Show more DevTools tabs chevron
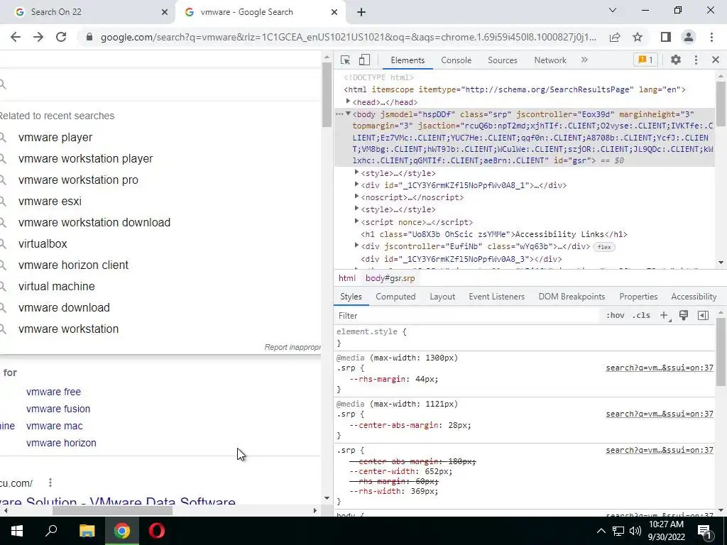This screenshot has height=545, width=727. coord(584,60)
